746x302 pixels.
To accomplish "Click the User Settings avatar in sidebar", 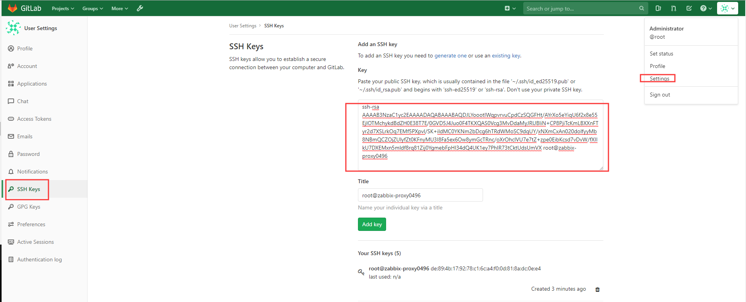I will click(x=14, y=28).
